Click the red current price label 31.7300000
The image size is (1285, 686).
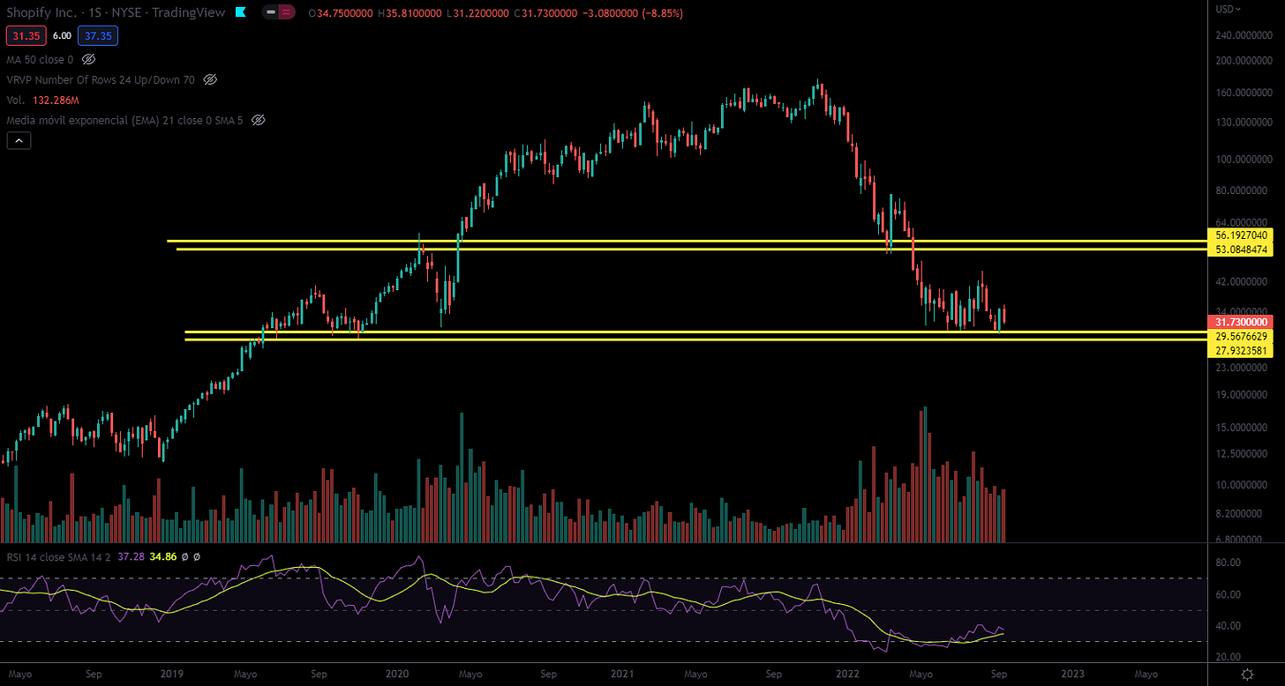pos(1242,323)
